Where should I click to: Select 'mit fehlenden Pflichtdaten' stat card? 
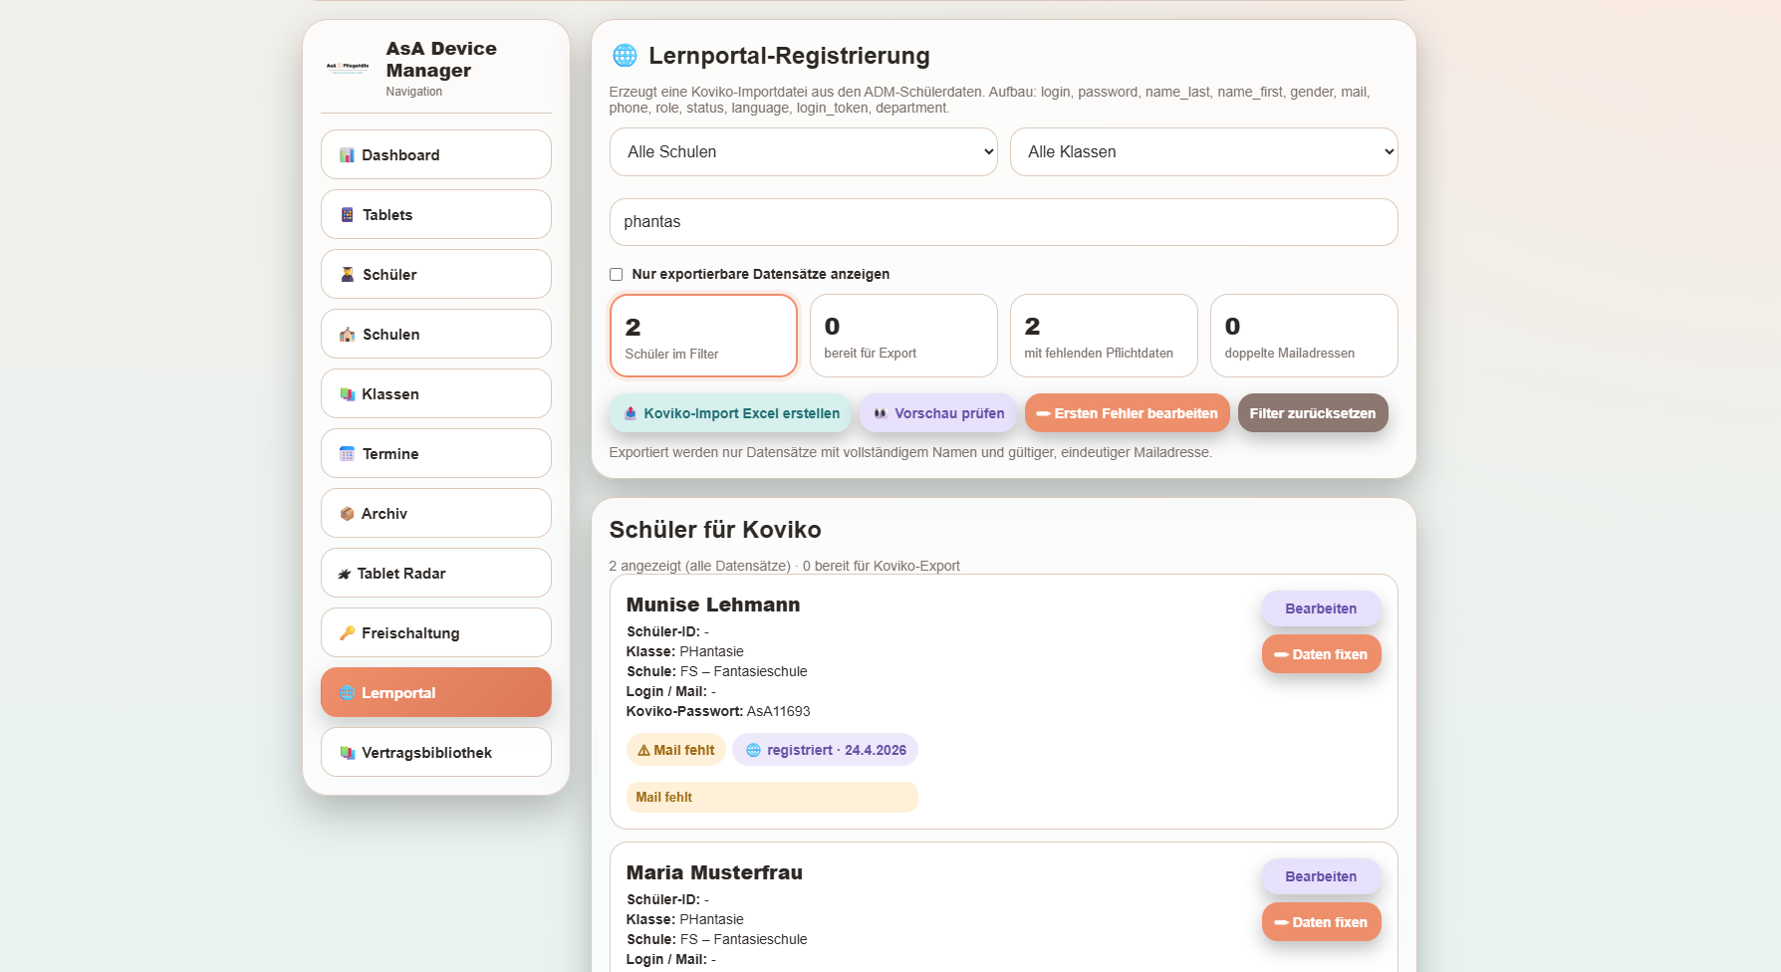pyautogui.click(x=1105, y=336)
